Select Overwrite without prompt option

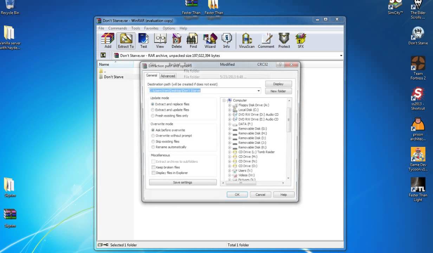pyautogui.click(x=172, y=136)
